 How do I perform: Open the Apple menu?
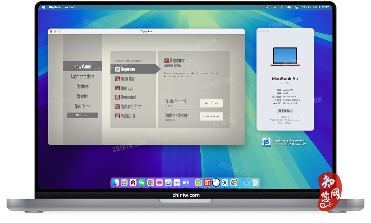43,7
